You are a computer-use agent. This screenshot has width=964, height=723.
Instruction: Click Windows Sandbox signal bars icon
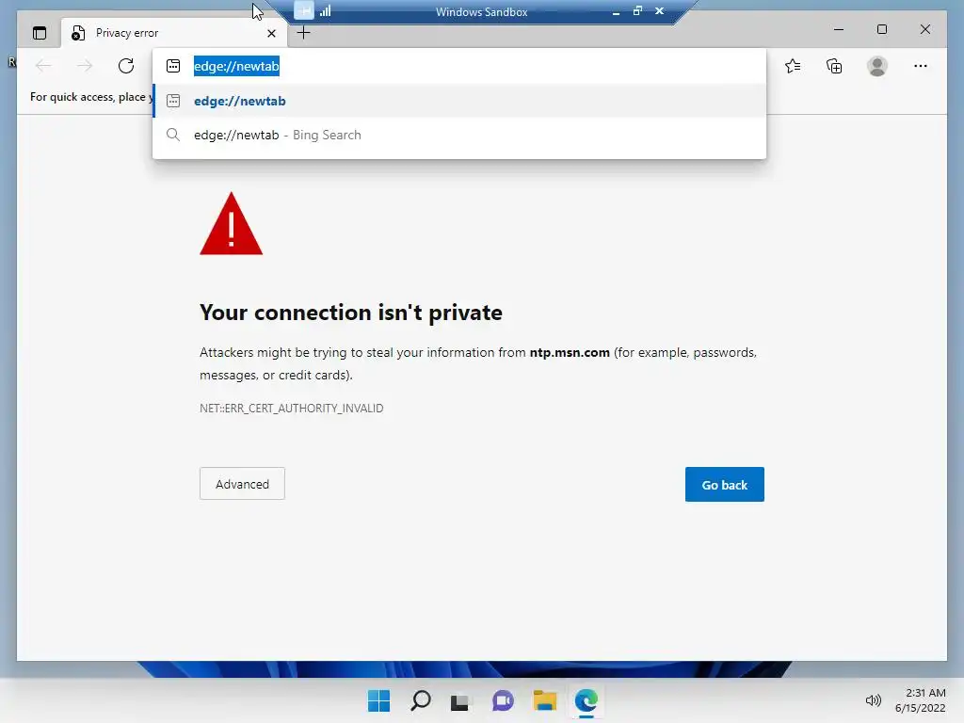[x=325, y=10]
